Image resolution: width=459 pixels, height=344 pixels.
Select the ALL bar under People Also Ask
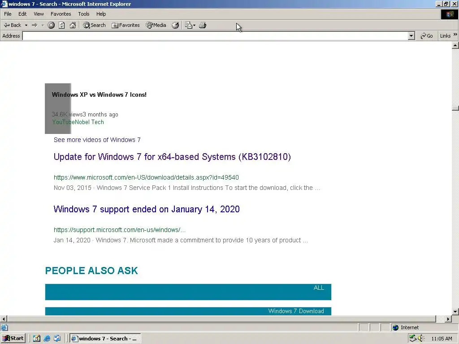point(188,292)
